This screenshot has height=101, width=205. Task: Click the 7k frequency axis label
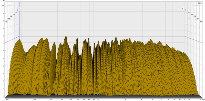click(175, 100)
